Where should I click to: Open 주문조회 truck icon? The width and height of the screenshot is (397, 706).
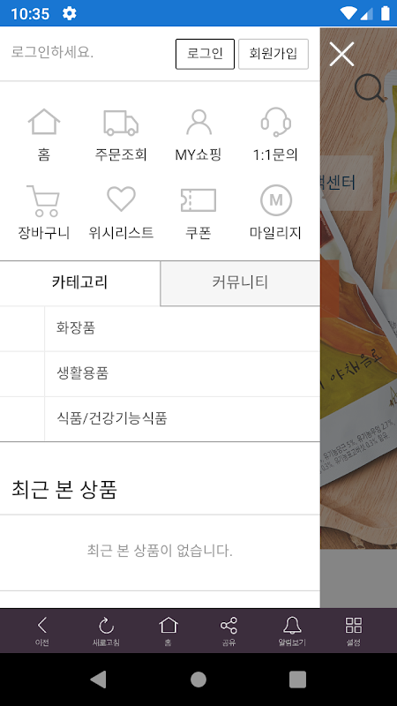(x=121, y=123)
